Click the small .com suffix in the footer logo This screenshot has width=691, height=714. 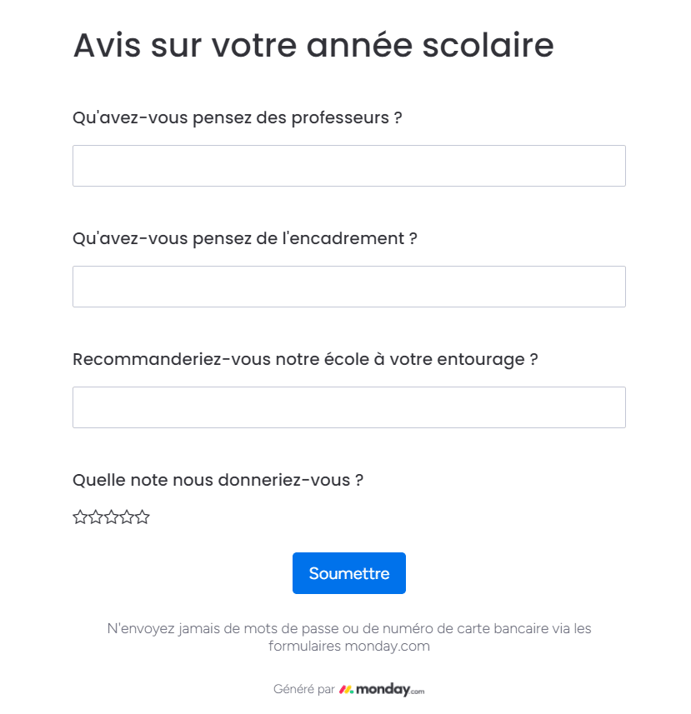[x=418, y=692]
